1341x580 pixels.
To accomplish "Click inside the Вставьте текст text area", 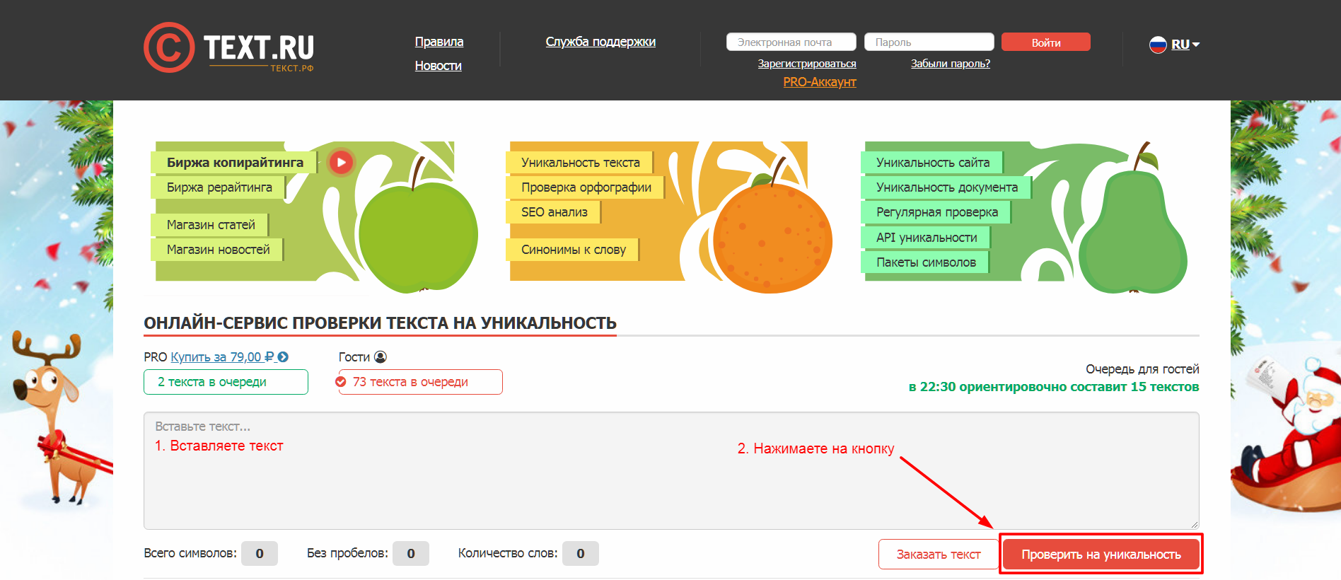I will (x=671, y=470).
